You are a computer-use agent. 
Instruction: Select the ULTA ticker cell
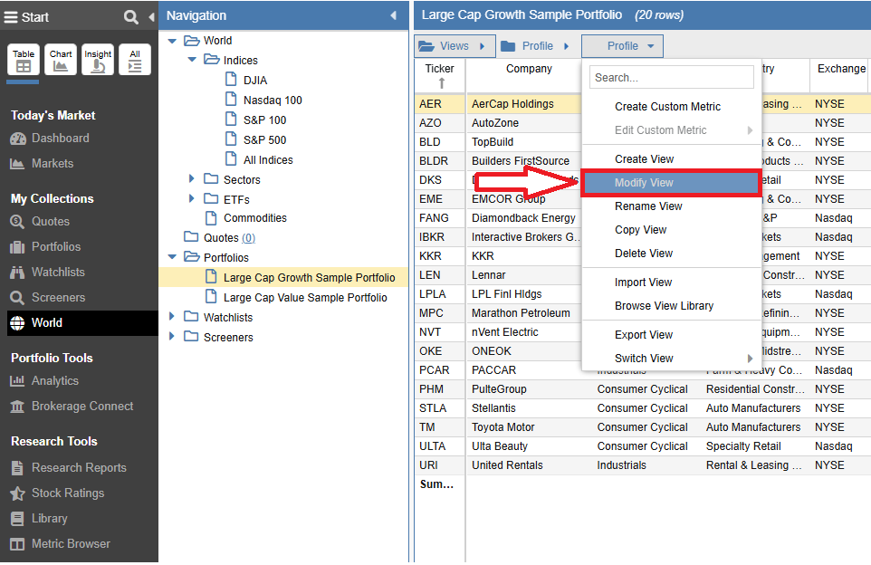pos(439,446)
